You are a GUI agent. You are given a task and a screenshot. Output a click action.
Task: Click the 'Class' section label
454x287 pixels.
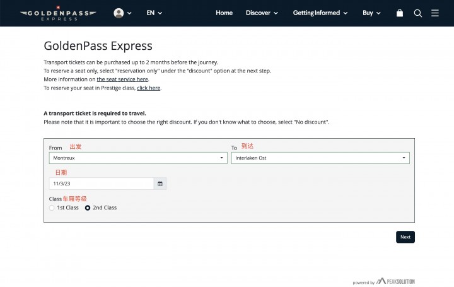(55, 199)
